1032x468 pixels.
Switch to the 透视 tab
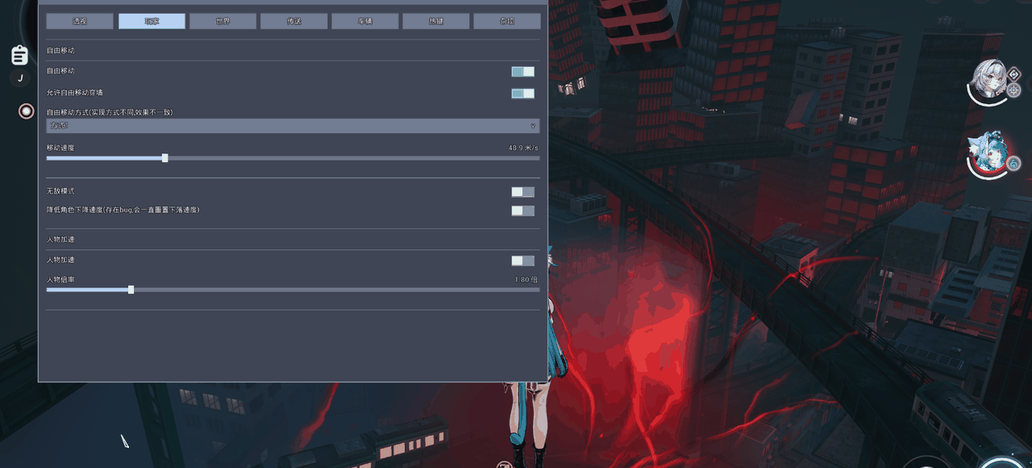pyautogui.click(x=80, y=21)
